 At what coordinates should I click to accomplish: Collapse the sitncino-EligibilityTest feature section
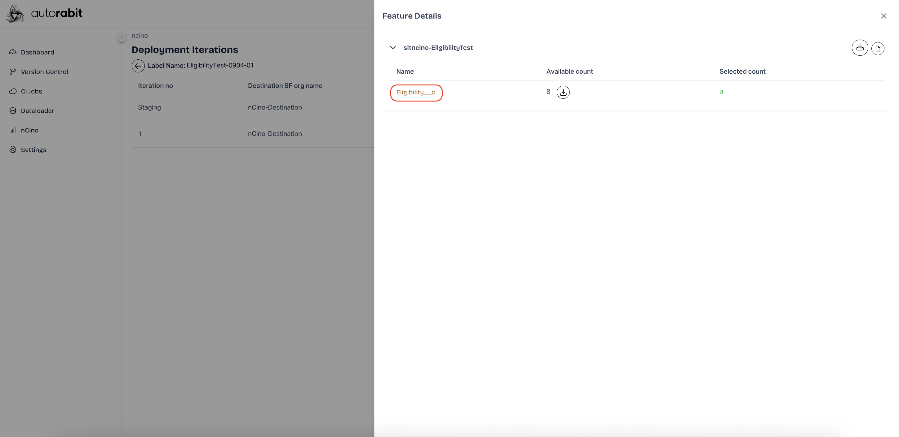(x=392, y=48)
